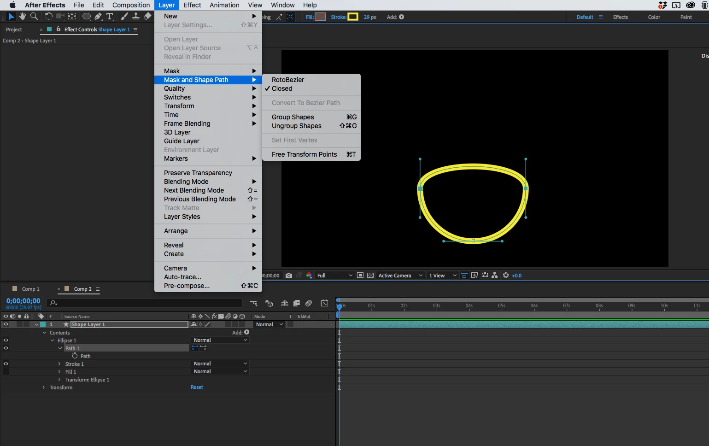Take a snapshot with the camera icon

click(x=289, y=276)
